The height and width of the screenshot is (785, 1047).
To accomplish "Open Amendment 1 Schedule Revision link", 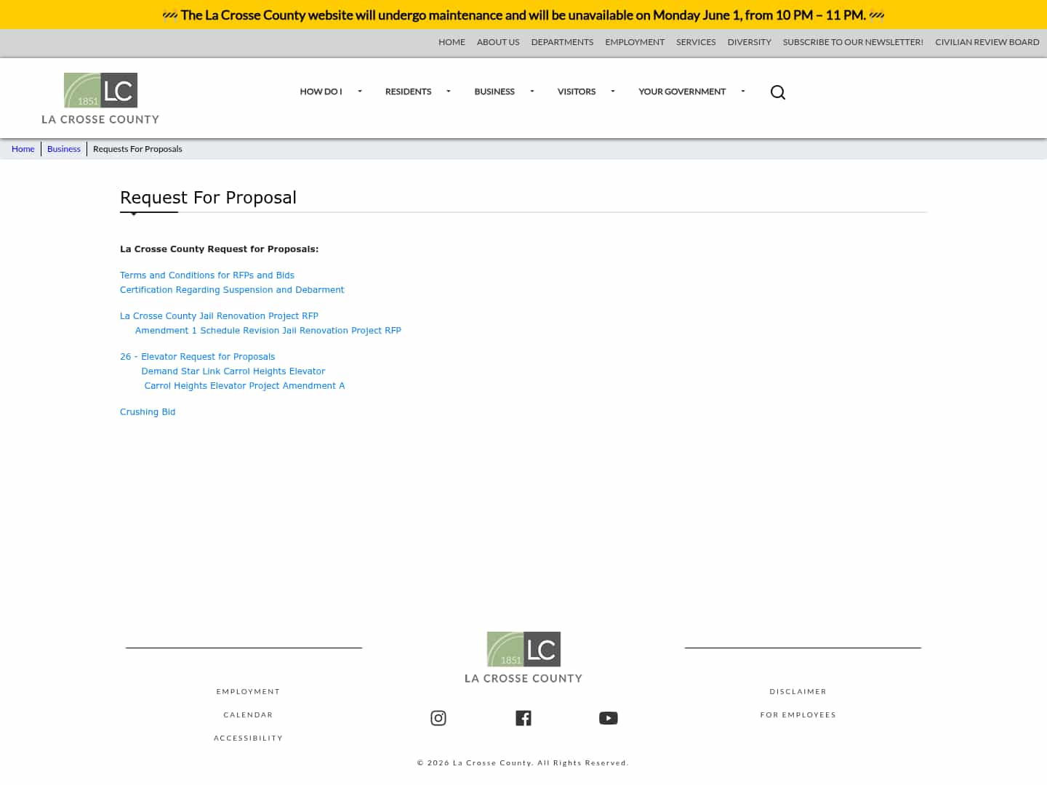I will coord(268,331).
